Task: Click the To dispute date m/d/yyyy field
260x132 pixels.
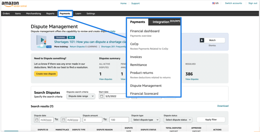Action: click(73, 120)
